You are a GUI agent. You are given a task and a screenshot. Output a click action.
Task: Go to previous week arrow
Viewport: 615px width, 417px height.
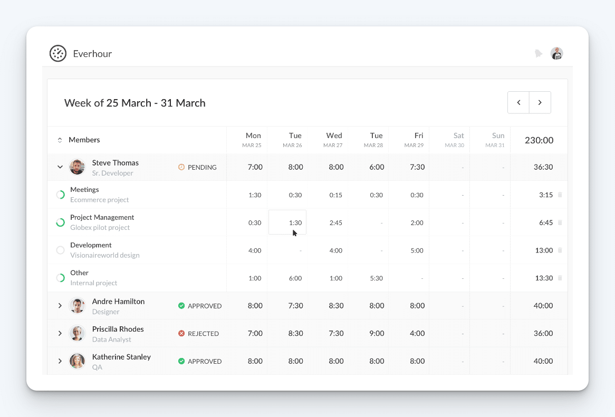pos(518,102)
